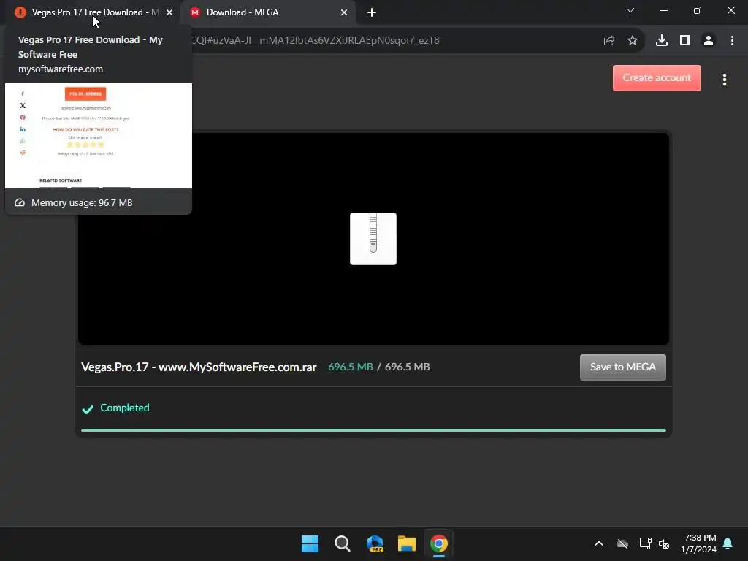The height and width of the screenshot is (561, 748).
Task: Expand the hidden system tray icons chevron
Action: coord(599,543)
